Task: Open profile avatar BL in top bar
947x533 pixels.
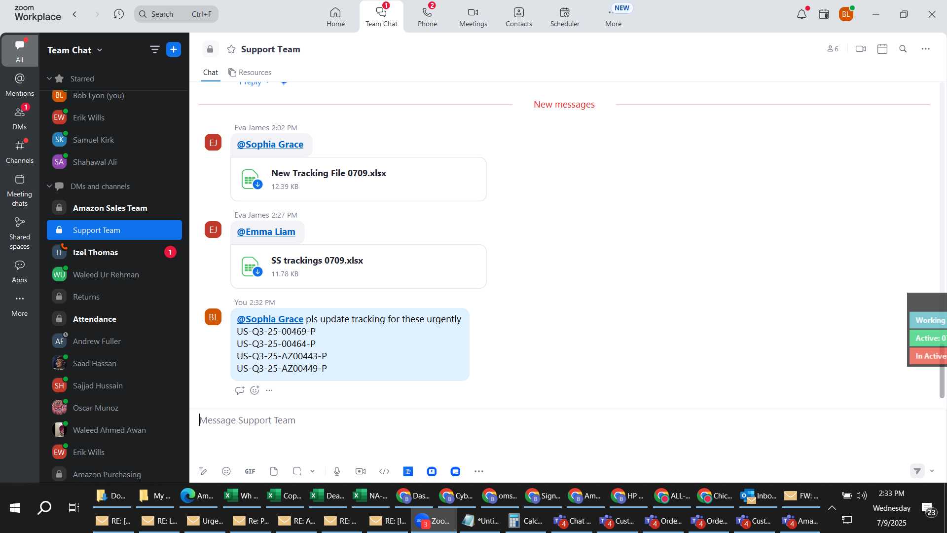Action: (846, 14)
